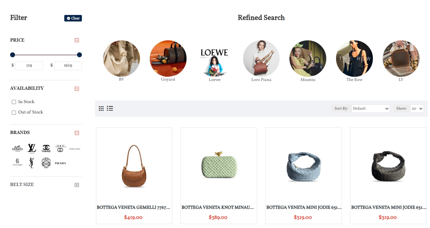
Task: Select the Prada brand logo
Action: coord(60,163)
